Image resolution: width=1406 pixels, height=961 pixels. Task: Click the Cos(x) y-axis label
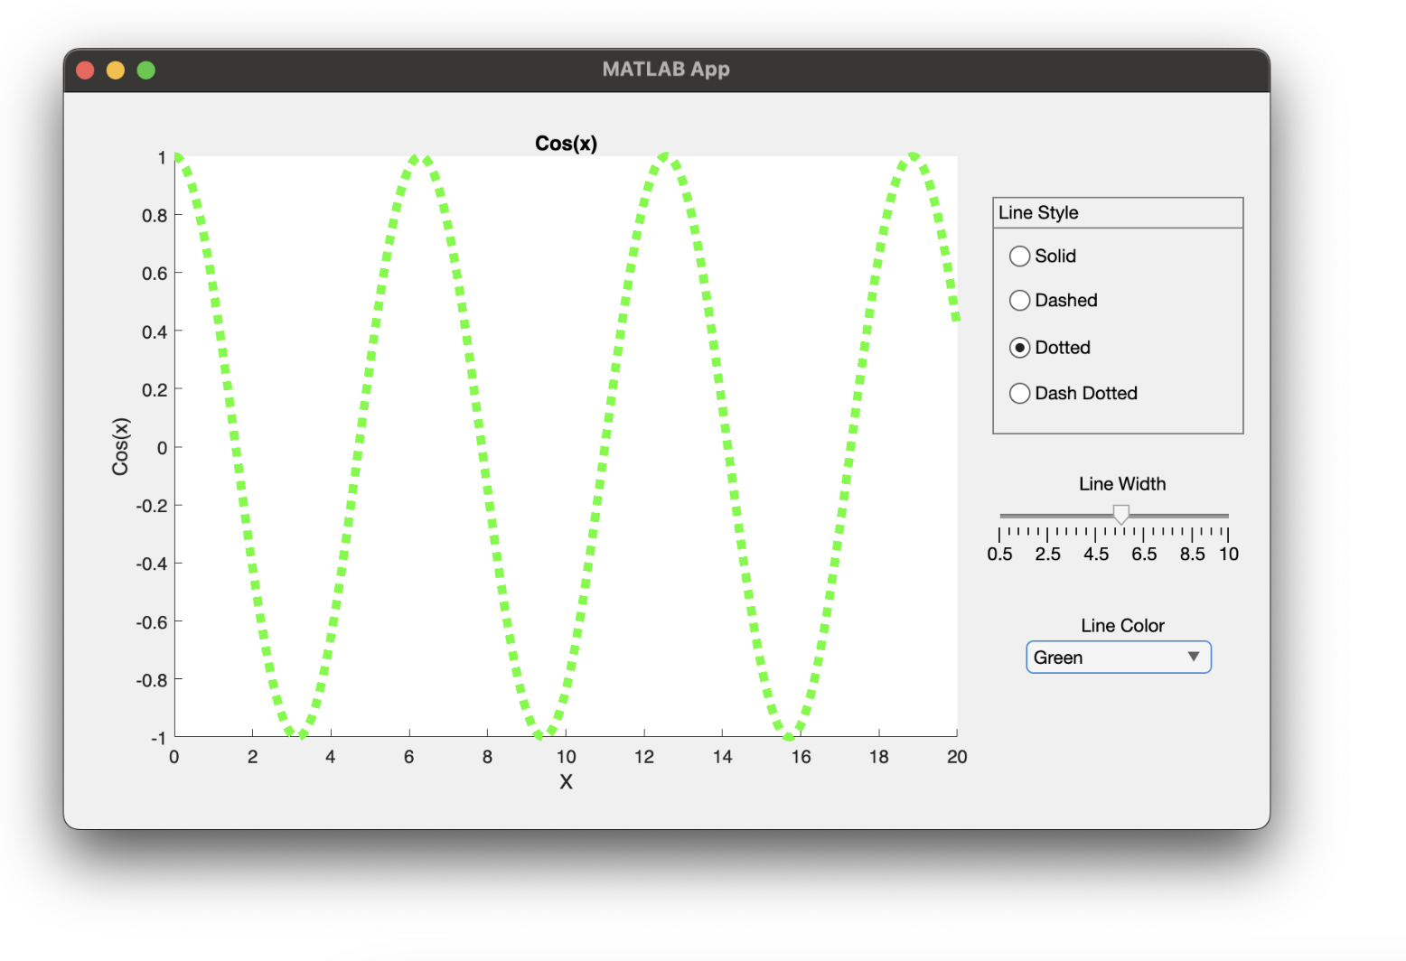[x=120, y=446]
